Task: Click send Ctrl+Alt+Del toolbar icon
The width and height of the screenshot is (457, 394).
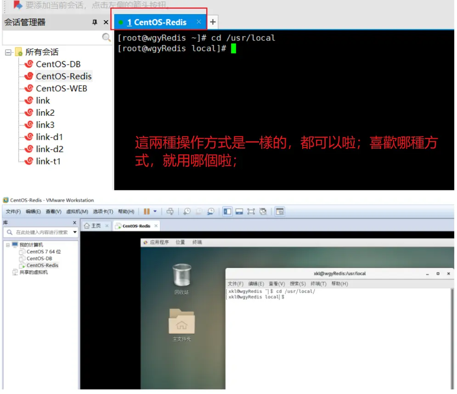Action: click(x=170, y=211)
